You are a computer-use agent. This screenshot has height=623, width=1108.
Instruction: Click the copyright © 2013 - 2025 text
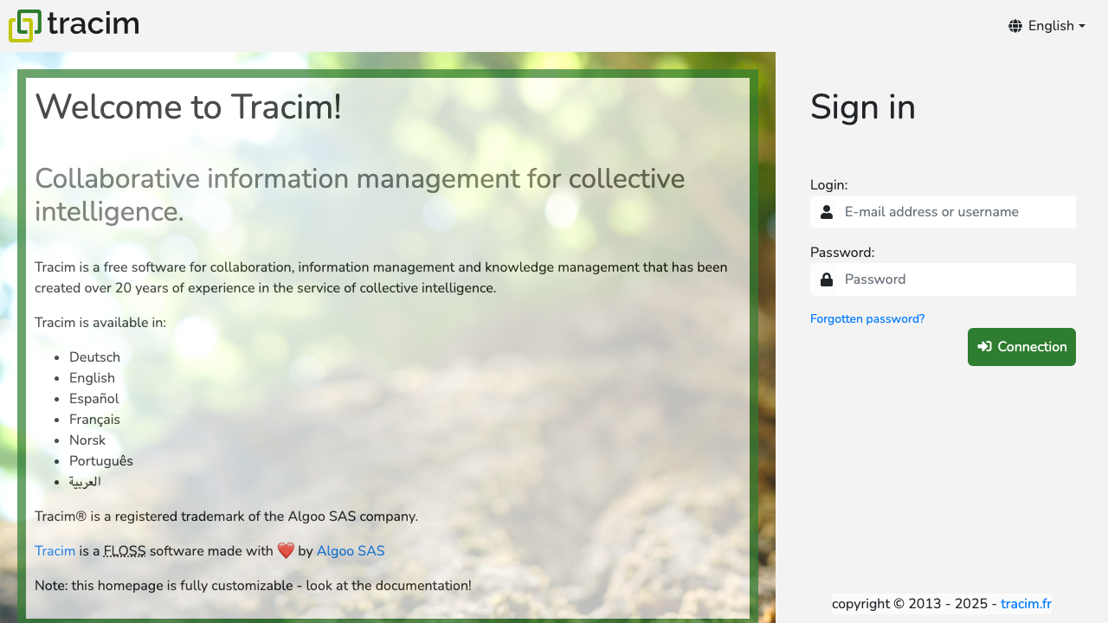914,604
